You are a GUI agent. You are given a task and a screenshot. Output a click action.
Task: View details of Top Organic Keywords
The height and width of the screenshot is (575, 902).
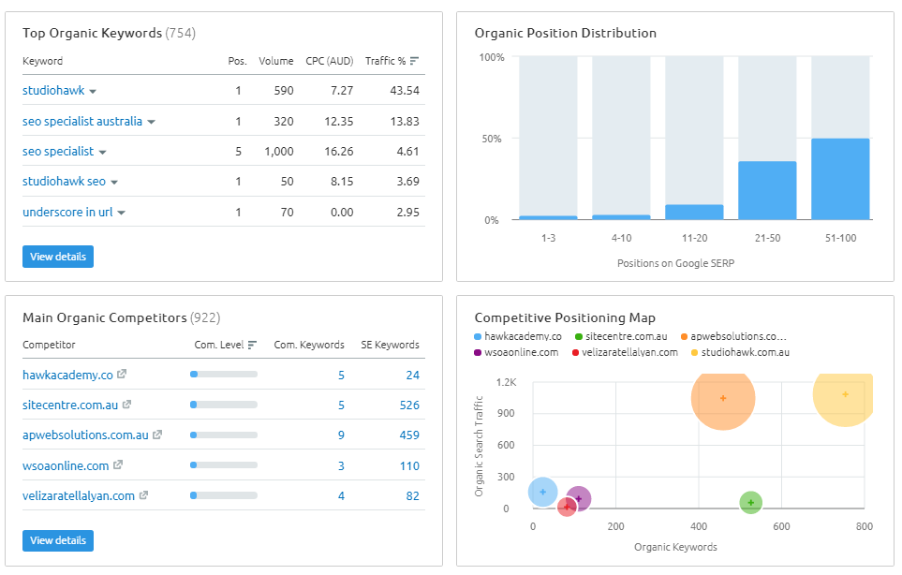click(x=58, y=257)
